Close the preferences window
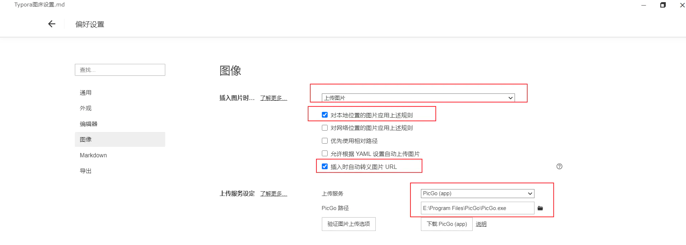 point(682,5)
